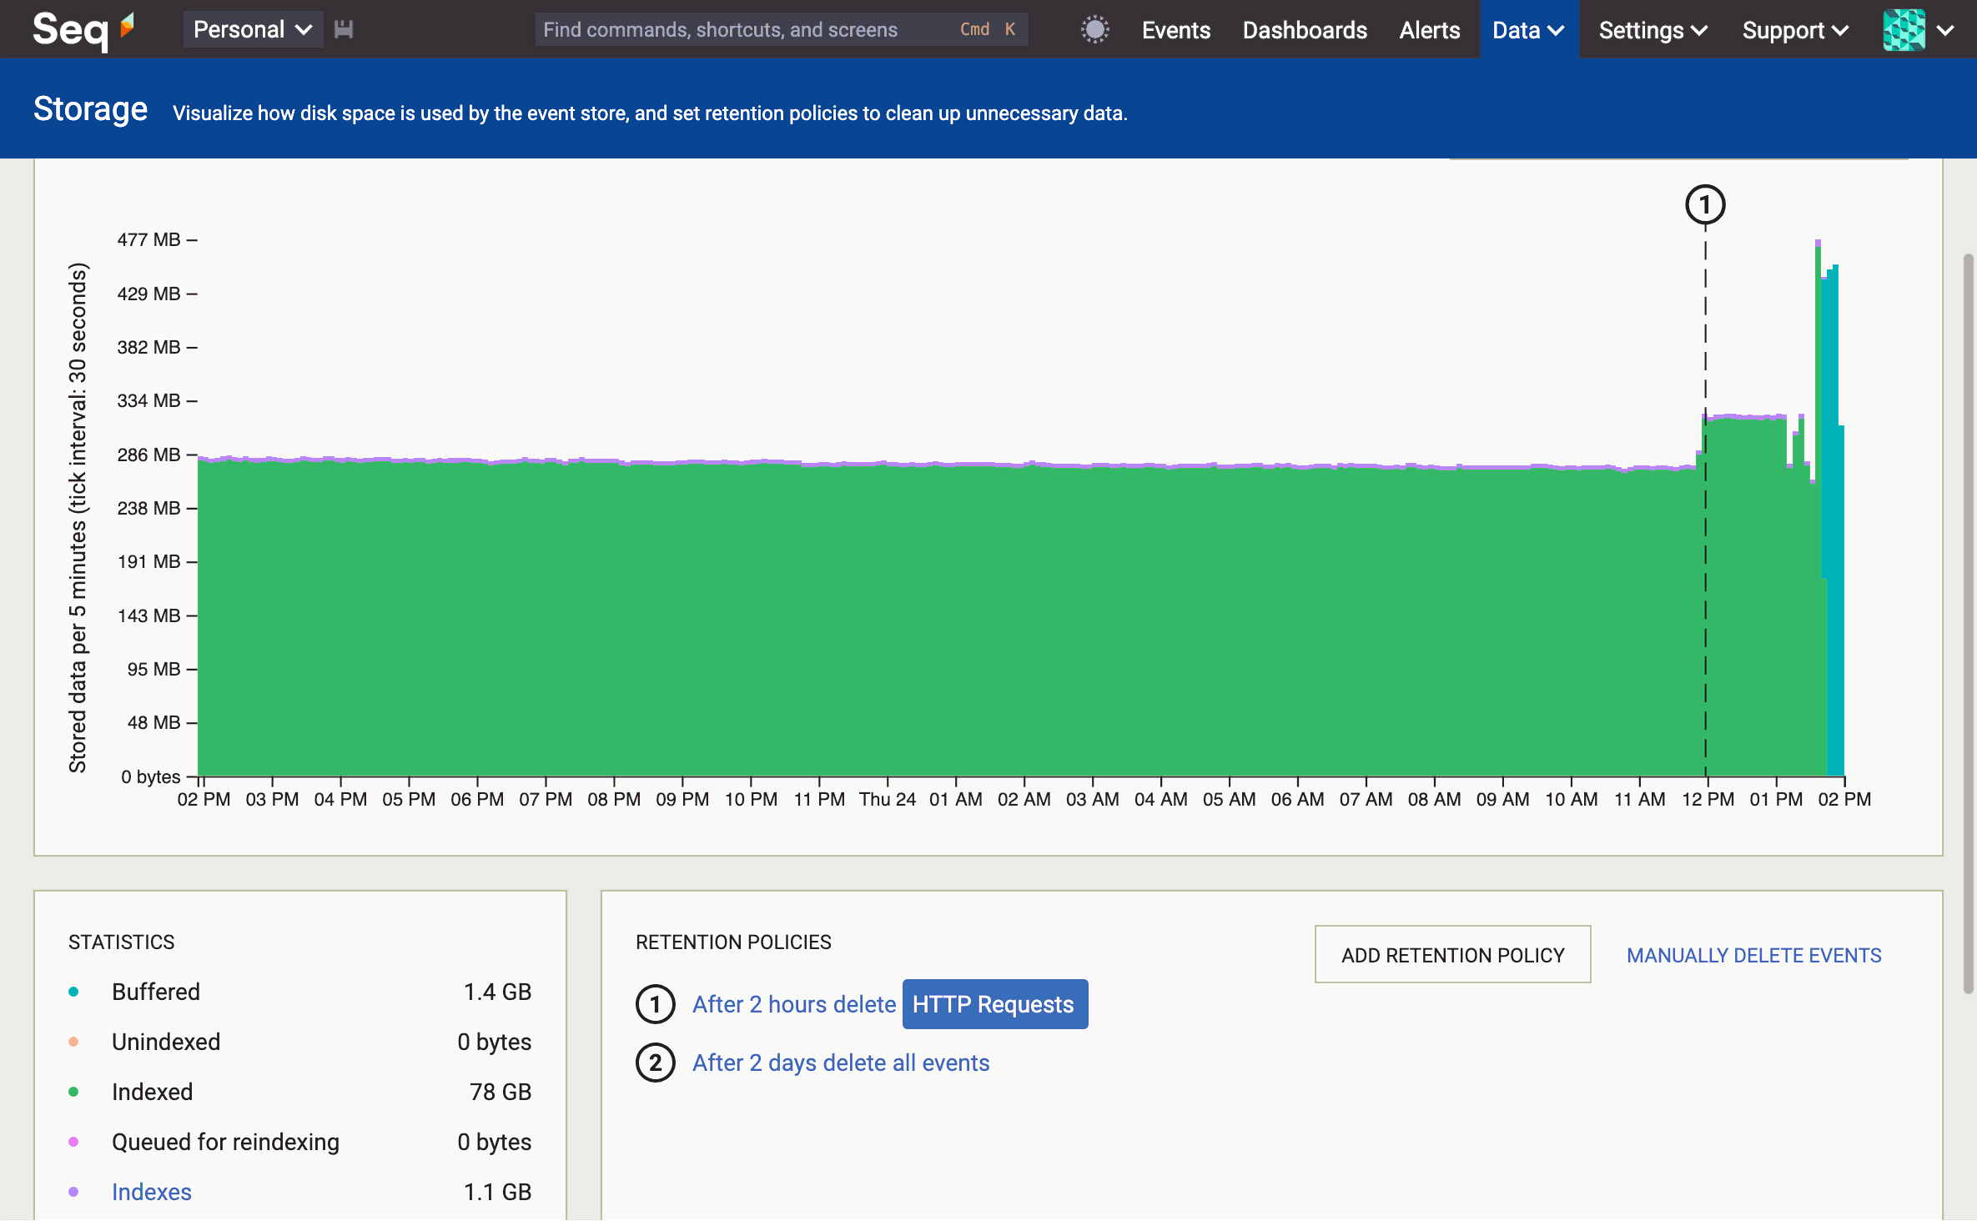Click the 'Unindexed' statistics label

coord(166,1042)
